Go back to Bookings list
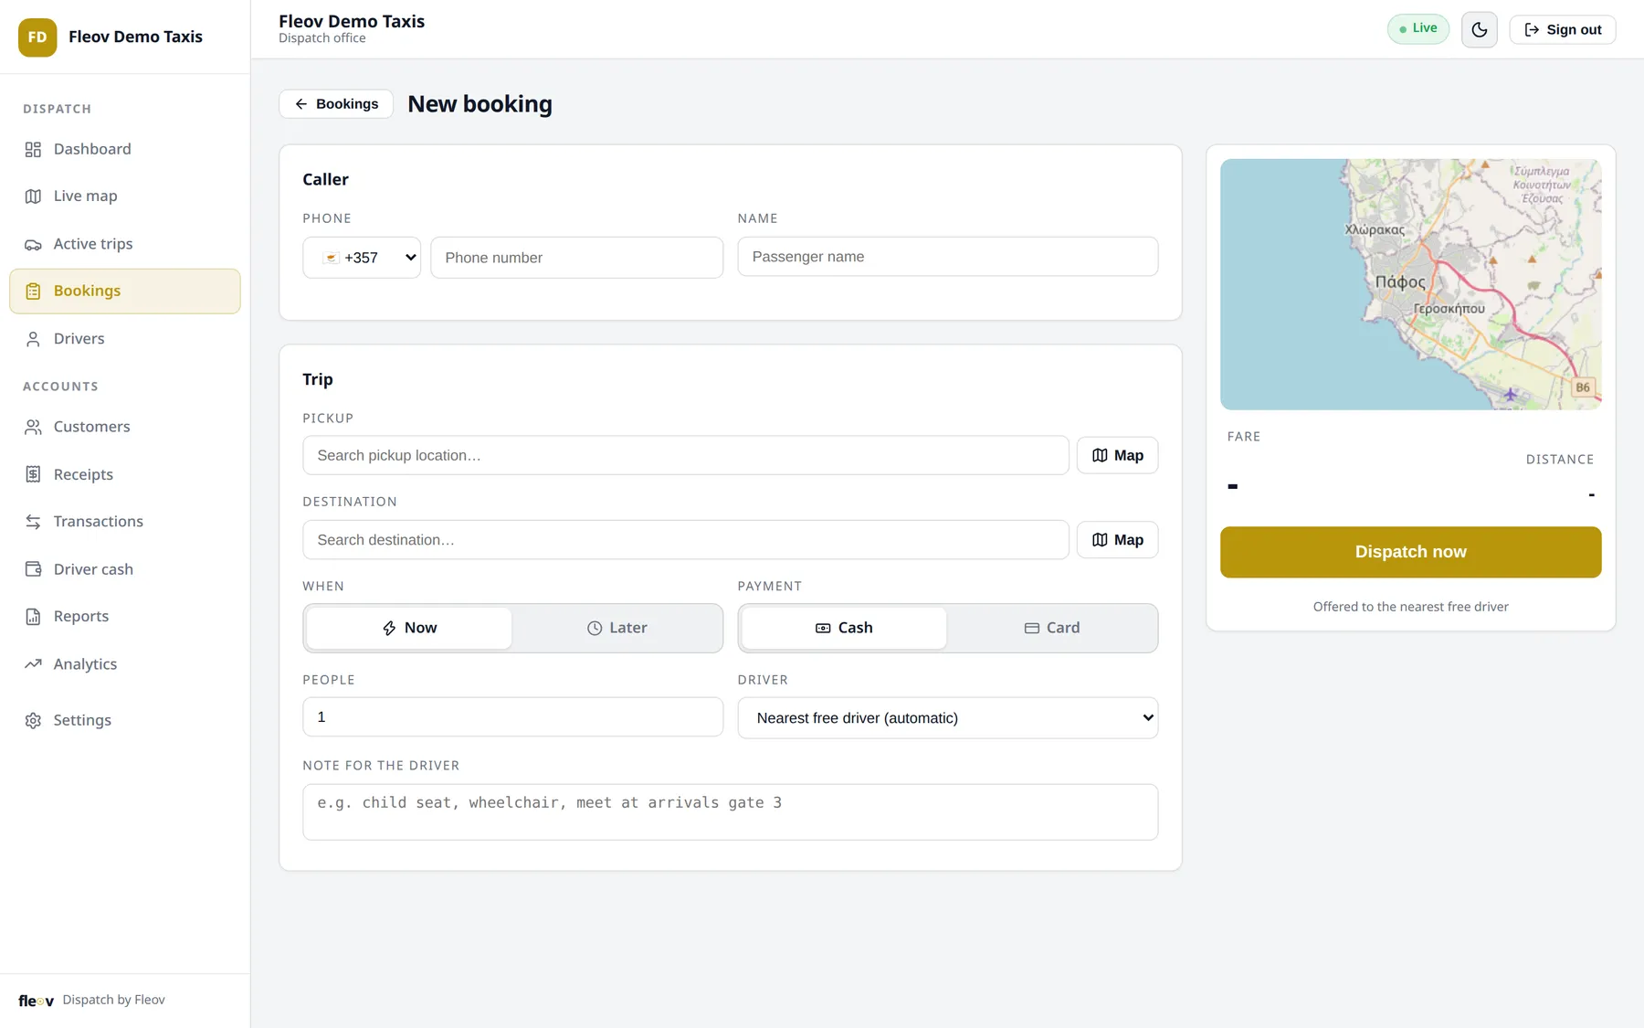Screen dimensions: 1644x1028 click(x=336, y=104)
